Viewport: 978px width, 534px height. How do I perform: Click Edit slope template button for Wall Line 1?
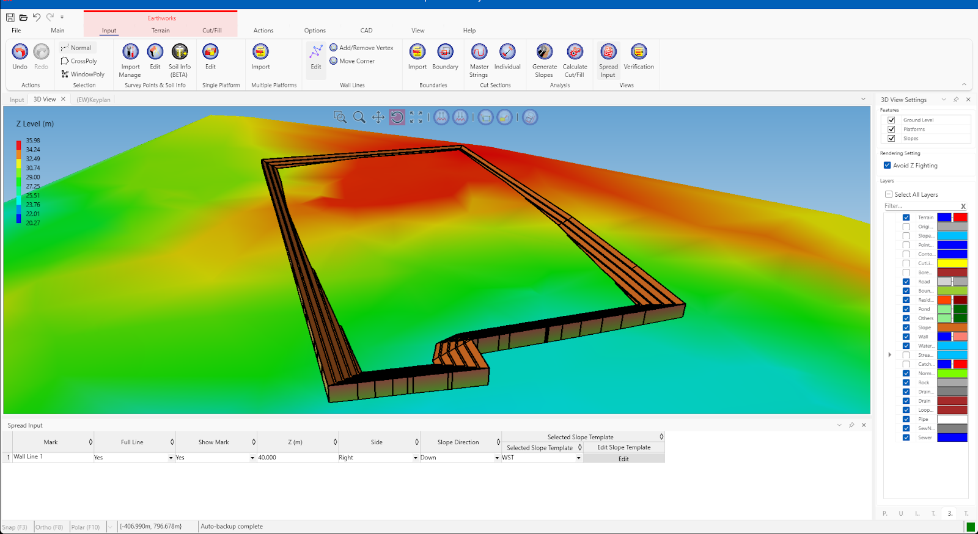[623, 459]
